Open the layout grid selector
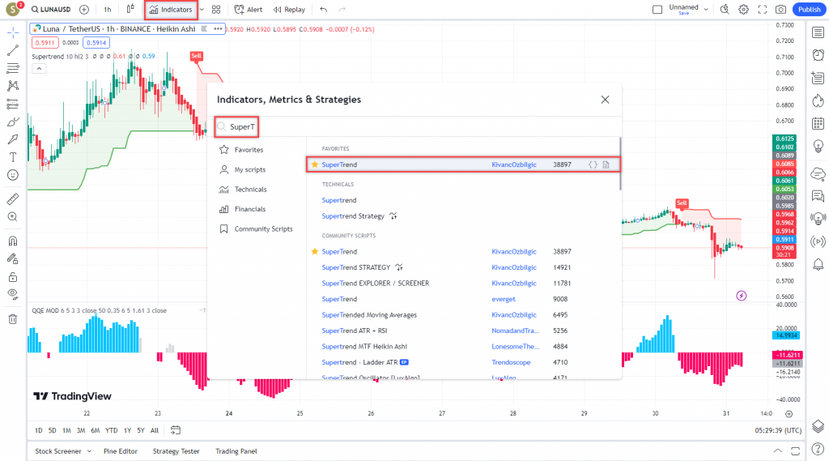The image size is (829, 461). [216, 10]
